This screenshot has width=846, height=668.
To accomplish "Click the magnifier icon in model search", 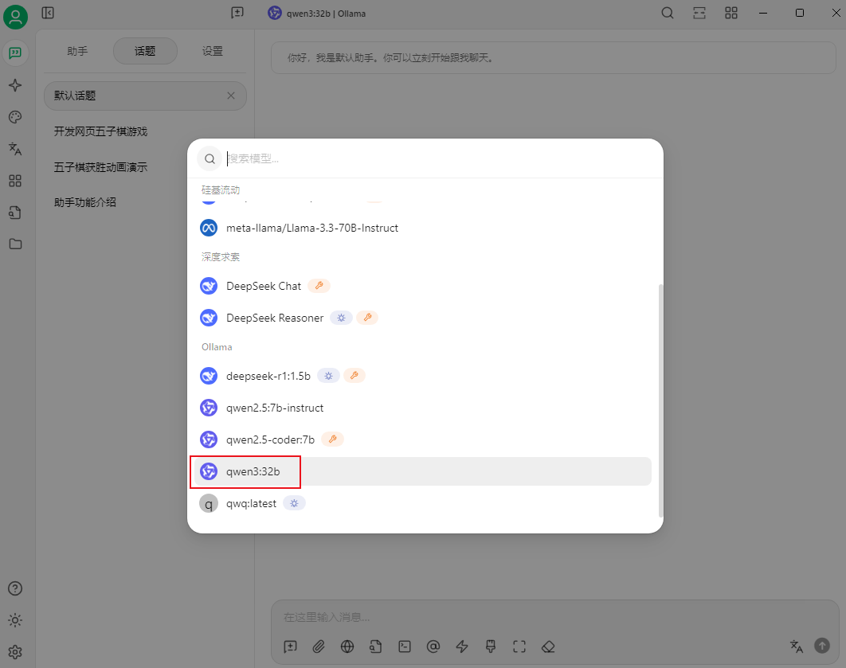I will 210,158.
